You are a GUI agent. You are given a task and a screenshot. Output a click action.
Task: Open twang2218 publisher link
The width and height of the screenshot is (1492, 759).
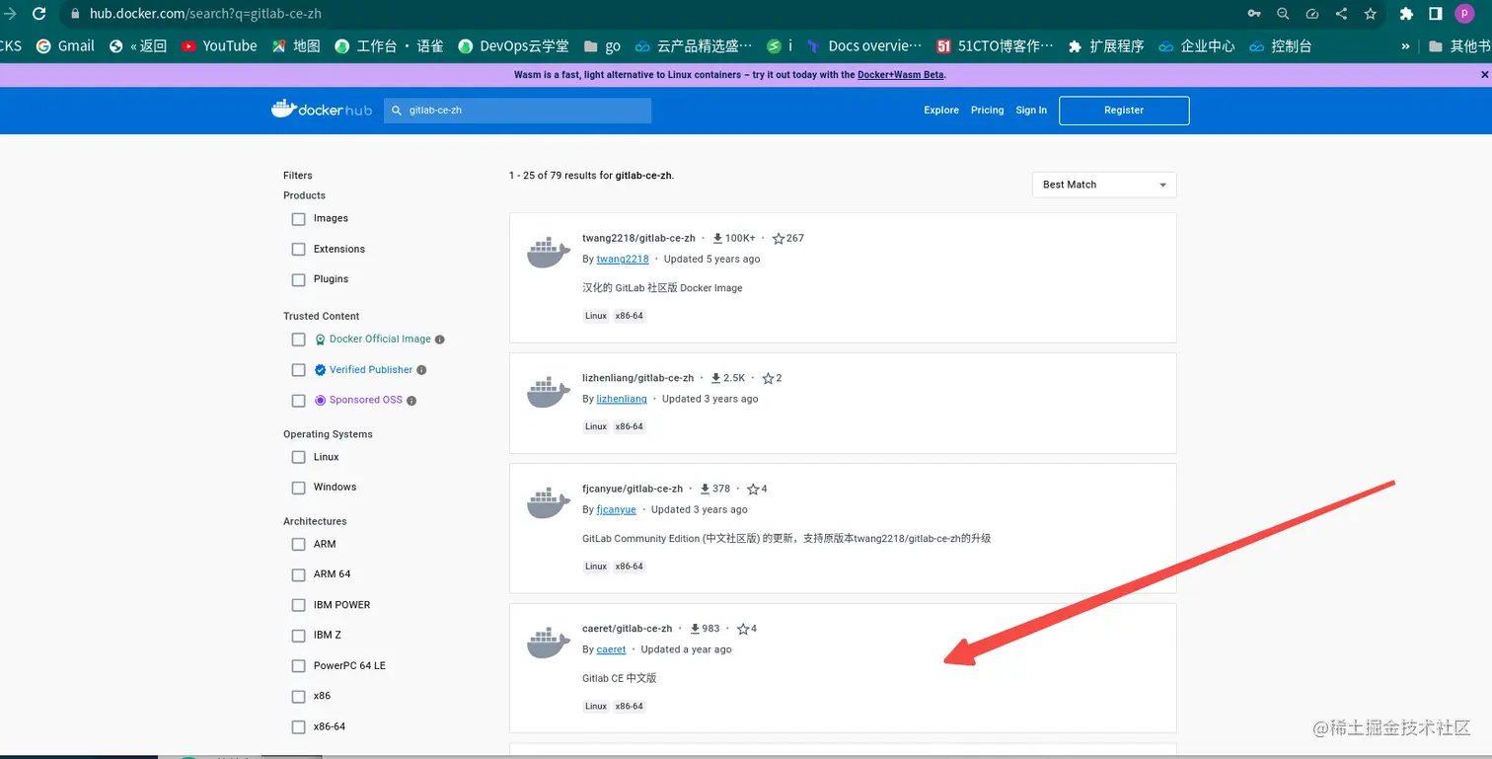pyautogui.click(x=623, y=260)
